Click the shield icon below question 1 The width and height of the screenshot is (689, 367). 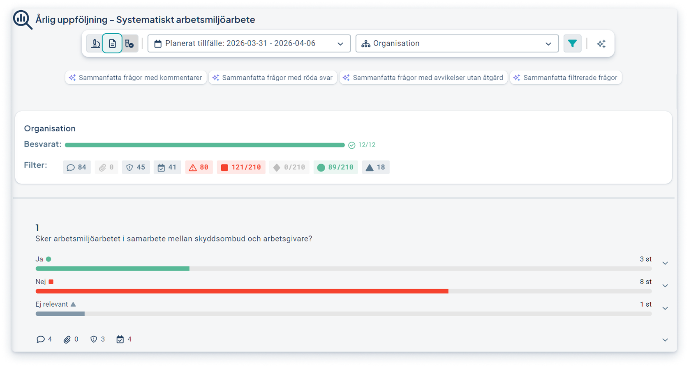[94, 339]
